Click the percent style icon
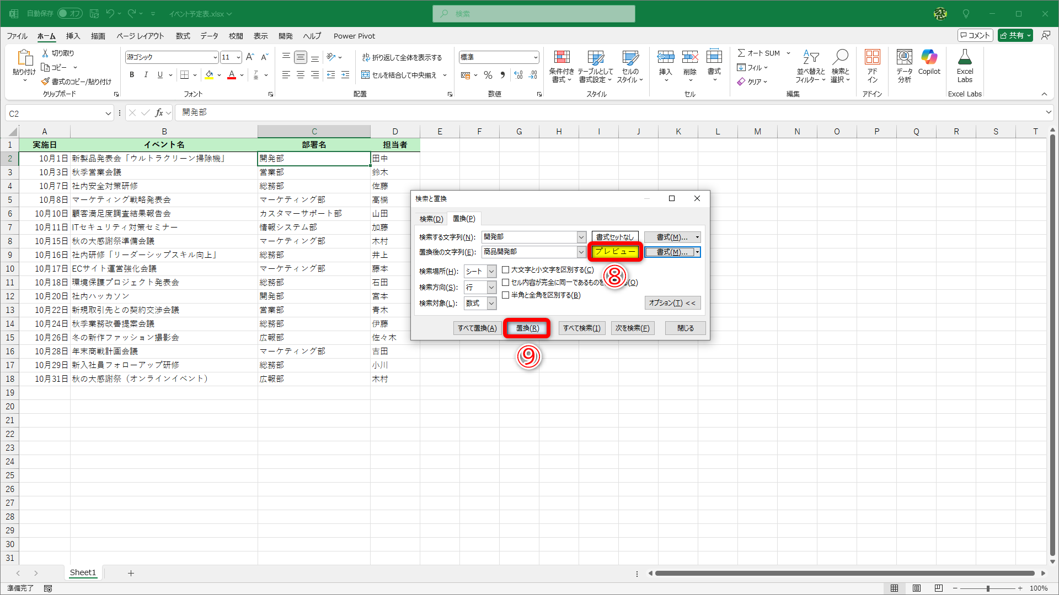 488,75
